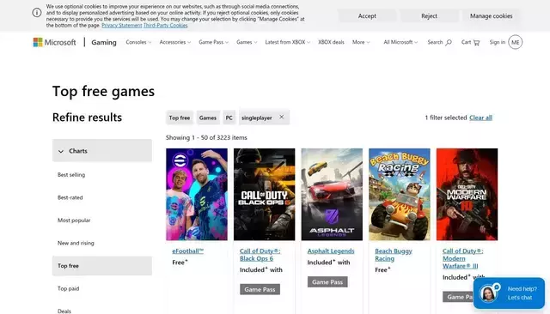This screenshot has width=550, height=314.
Task: Click the cookie info icon
Action: point(37,13)
